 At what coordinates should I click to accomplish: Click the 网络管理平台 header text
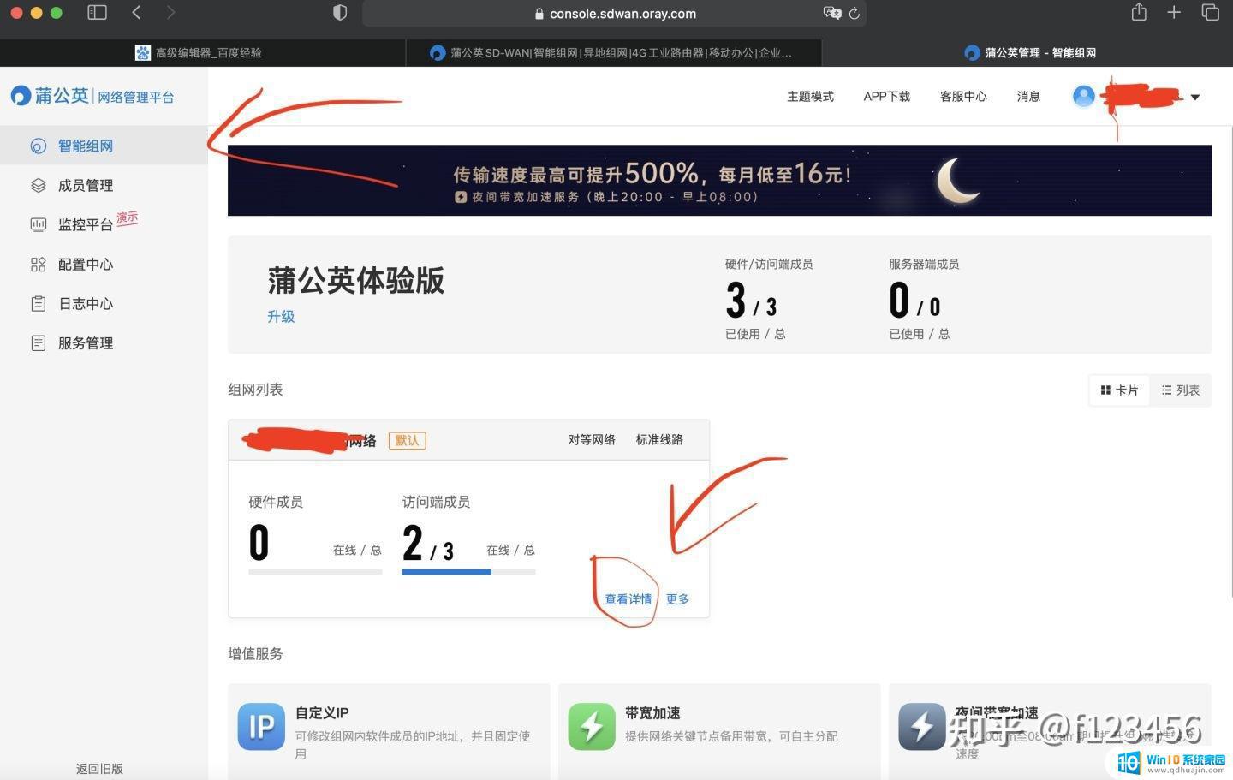point(135,98)
